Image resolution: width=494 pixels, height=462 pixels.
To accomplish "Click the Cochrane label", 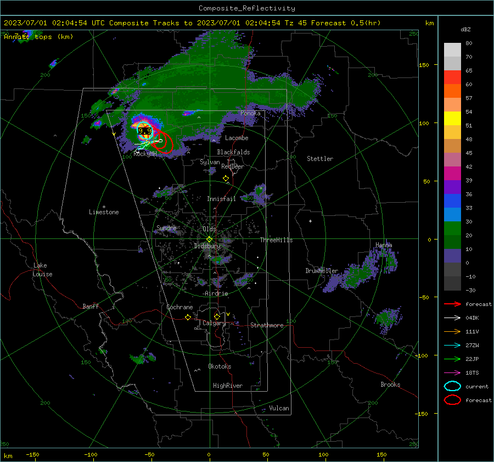I will (x=179, y=307).
